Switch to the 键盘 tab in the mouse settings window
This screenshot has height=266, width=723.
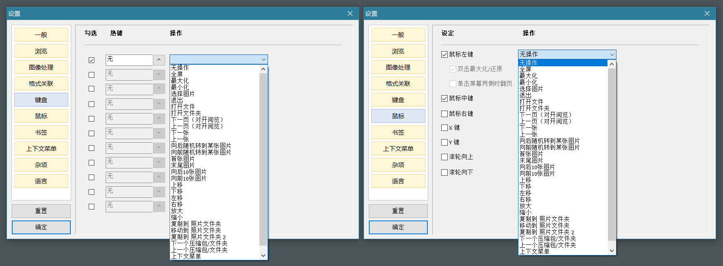(398, 100)
